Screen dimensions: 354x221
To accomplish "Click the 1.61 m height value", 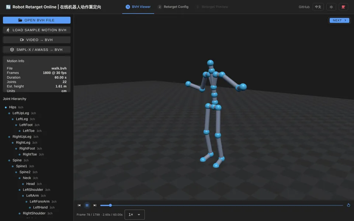I will click(61, 86).
